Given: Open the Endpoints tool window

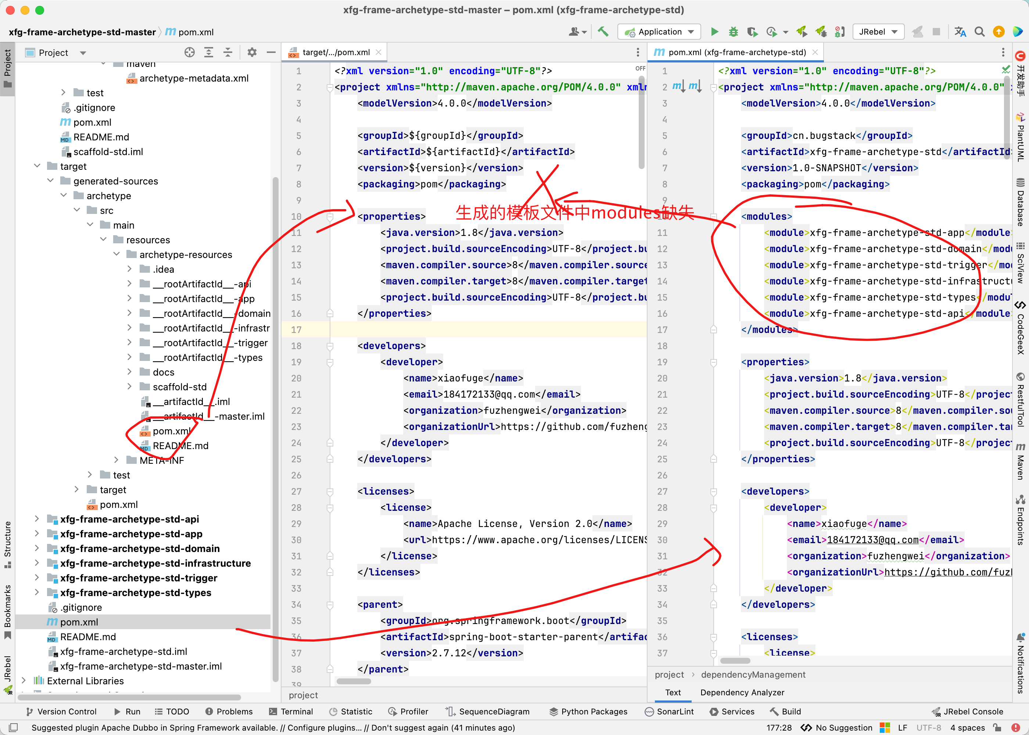Looking at the screenshot, I should tap(1021, 520).
